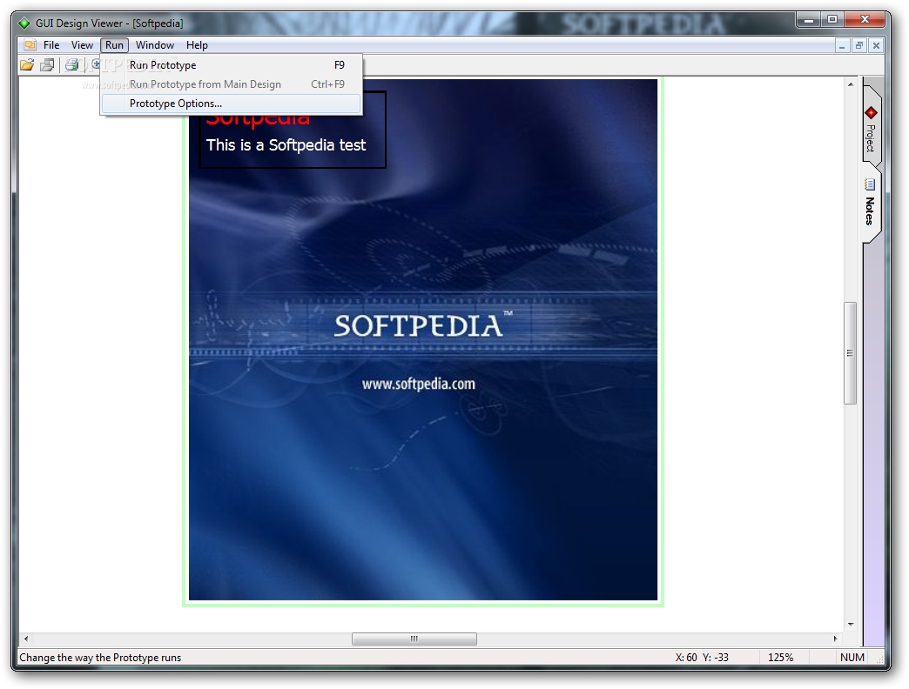Screen dimensions: 909x689
Task: Close the open Run menu
Action: (114, 45)
